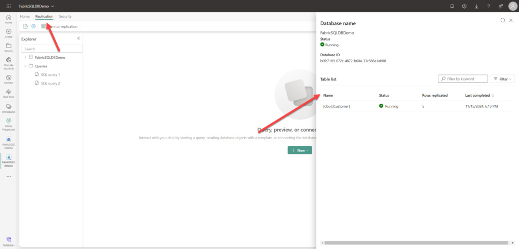The image size is (519, 249).
Task: Collapse the Explorer pane
Action: tap(79, 38)
